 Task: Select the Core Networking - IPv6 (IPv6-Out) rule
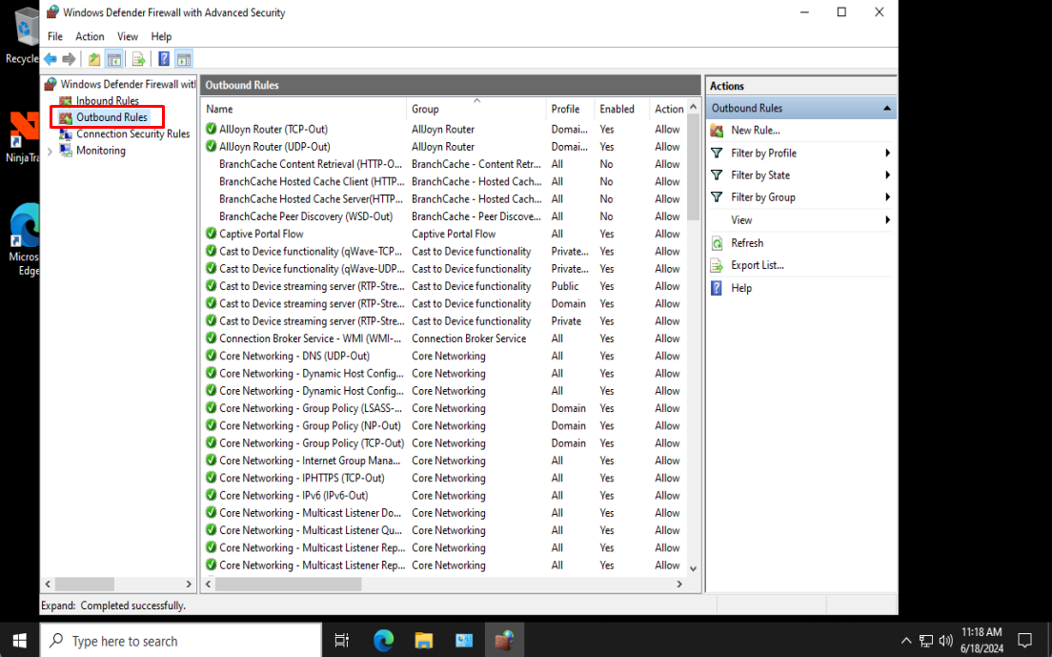(x=293, y=495)
